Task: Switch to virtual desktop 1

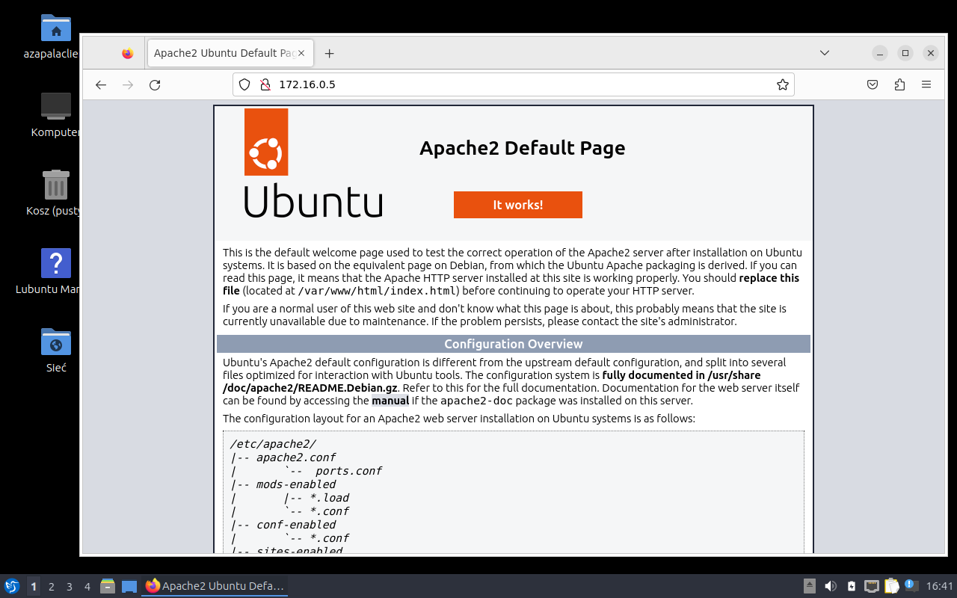Action: click(34, 587)
